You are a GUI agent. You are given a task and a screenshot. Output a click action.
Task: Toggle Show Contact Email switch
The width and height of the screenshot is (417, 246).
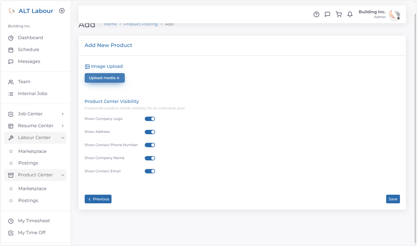point(150,171)
